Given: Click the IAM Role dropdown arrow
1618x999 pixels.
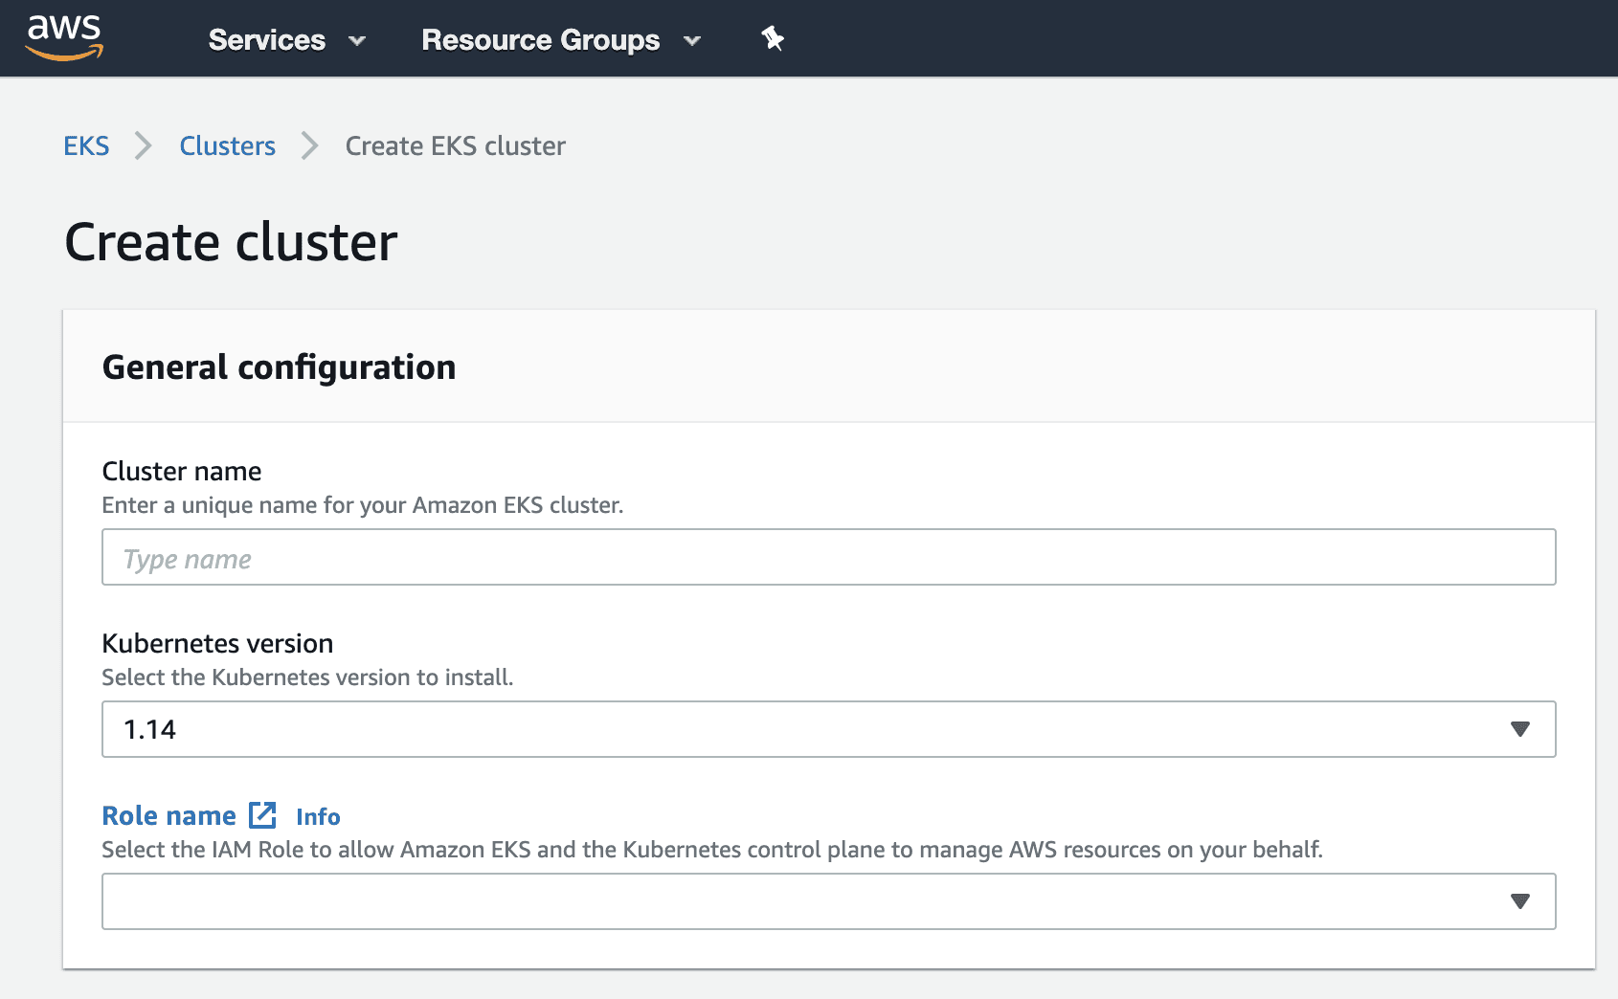Looking at the screenshot, I should [1519, 901].
